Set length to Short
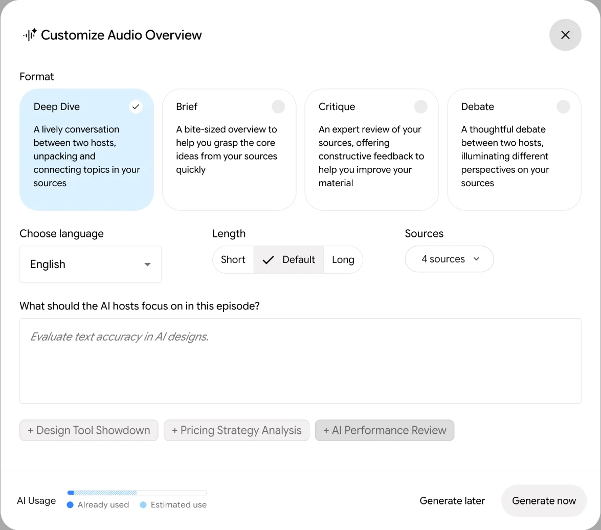The width and height of the screenshot is (601, 530). click(233, 259)
